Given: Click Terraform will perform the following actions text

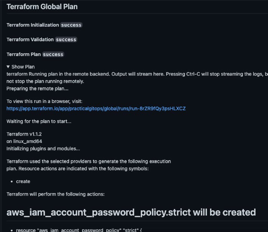Looking at the screenshot, I should point(56,194).
